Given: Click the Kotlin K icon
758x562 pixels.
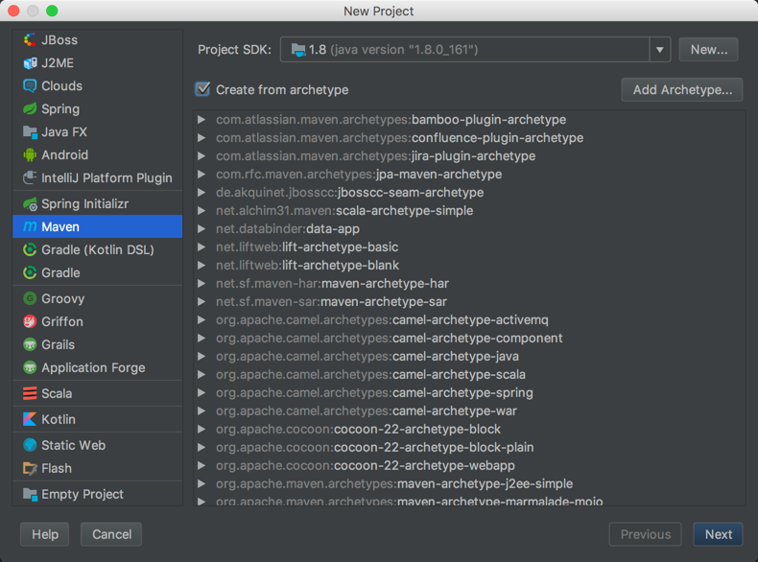Looking at the screenshot, I should (30, 419).
